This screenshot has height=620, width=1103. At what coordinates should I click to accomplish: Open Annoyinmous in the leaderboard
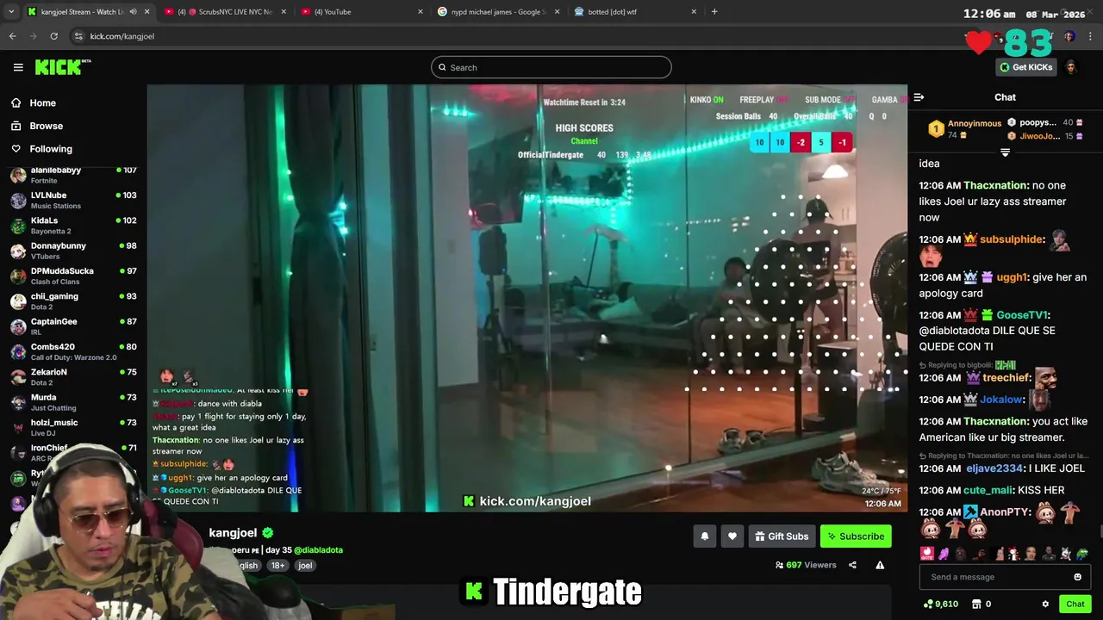(965, 129)
